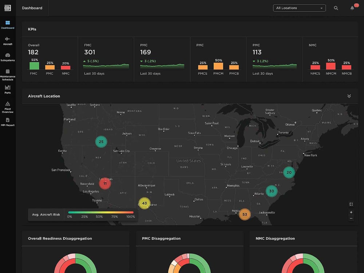
Task: Click the PMC Disaggregation donut chart
Action: pos(189,263)
